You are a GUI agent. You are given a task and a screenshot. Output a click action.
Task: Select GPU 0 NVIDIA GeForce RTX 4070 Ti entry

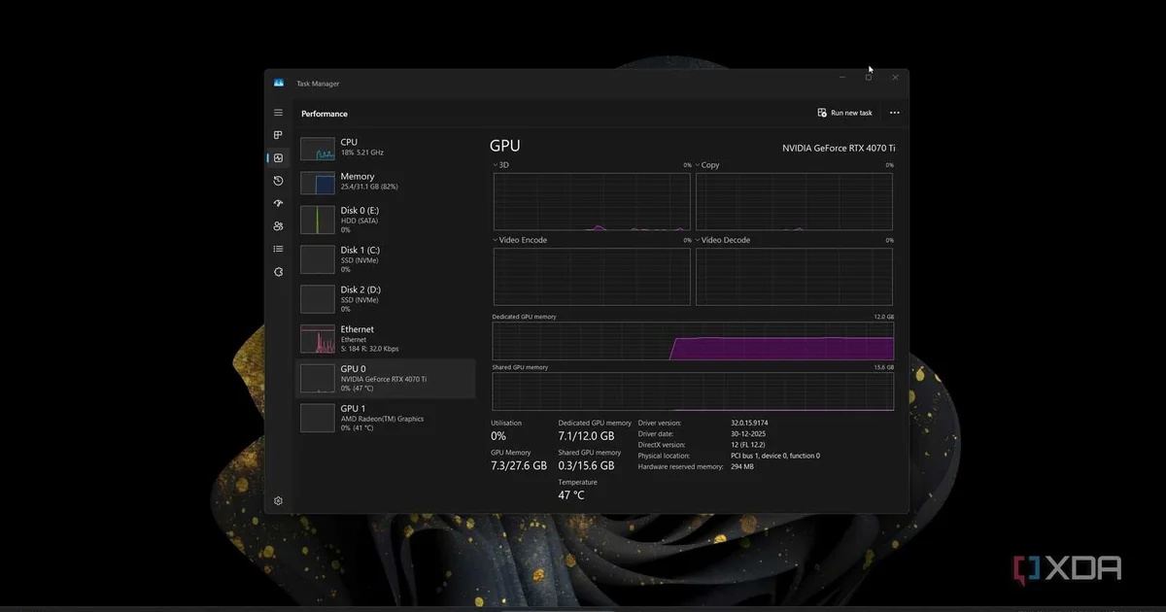pos(386,379)
